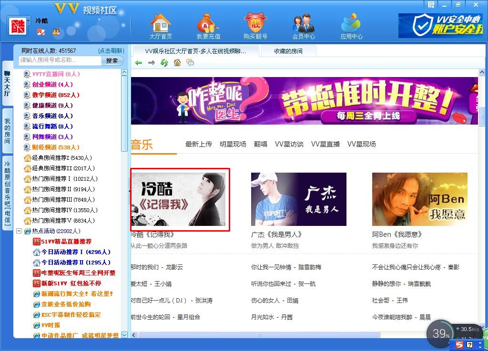This screenshot has height=351, width=488.
Task: Click the chat bubble icon in browser toolbar
Action: pos(190,63)
